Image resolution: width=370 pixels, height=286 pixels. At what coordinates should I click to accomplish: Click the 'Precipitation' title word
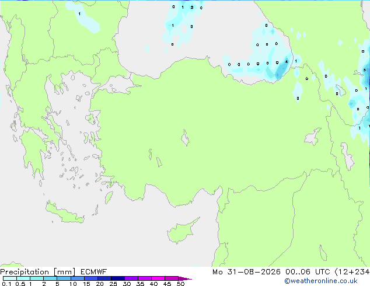point(25,272)
